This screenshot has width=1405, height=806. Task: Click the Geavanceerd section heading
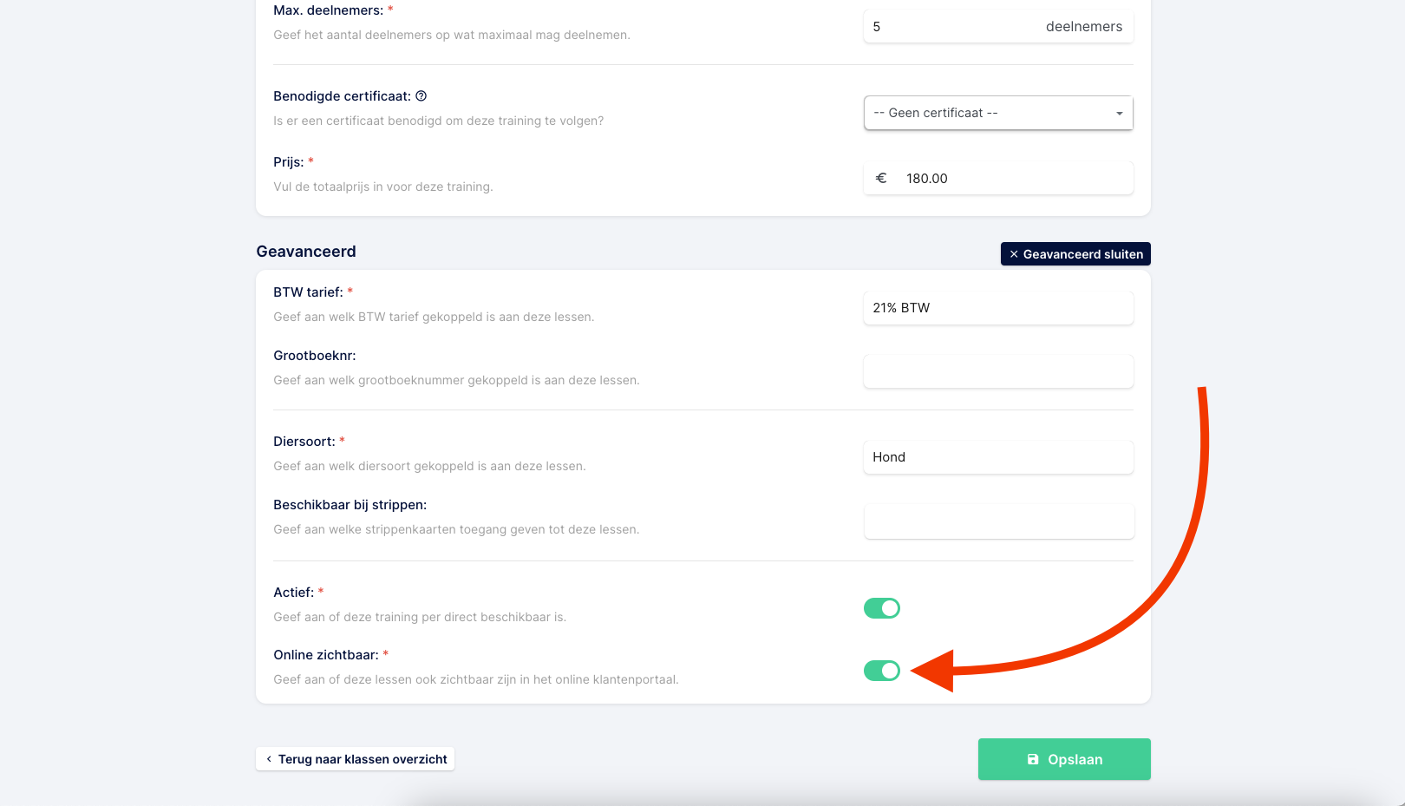point(306,252)
